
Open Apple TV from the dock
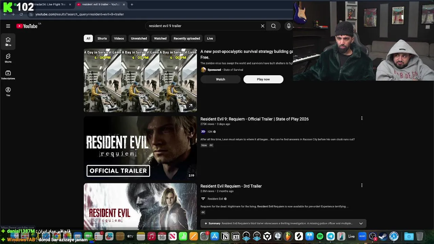pyautogui.click(x=131, y=236)
